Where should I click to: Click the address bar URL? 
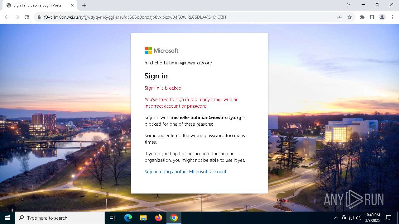pos(135,17)
